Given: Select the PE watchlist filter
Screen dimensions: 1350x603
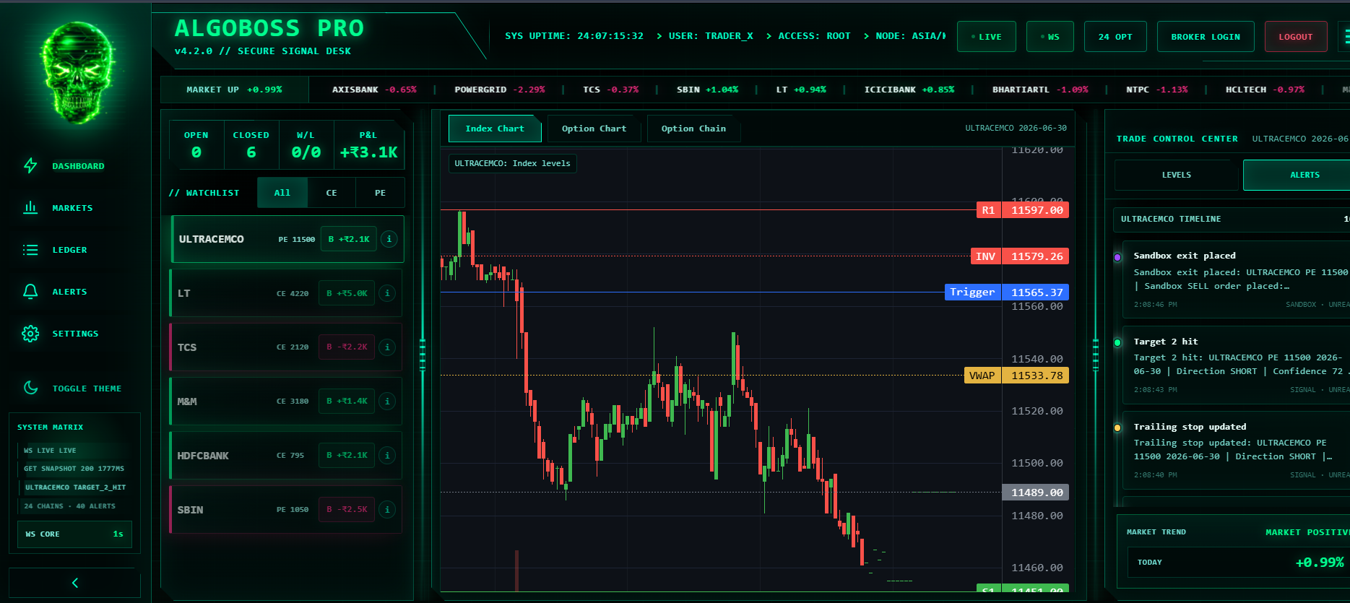Looking at the screenshot, I should click(x=381, y=193).
